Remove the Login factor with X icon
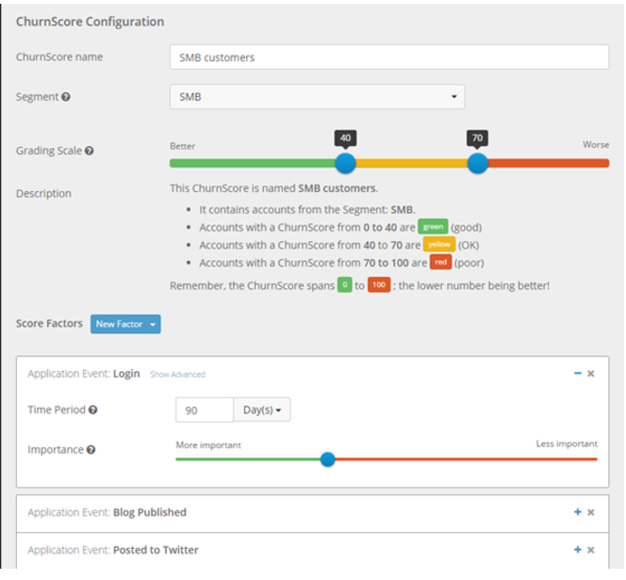 (x=591, y=374)
